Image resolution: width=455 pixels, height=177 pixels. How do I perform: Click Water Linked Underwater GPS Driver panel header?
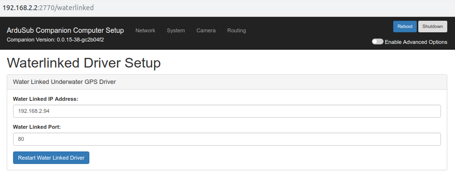[x=227, y=82]
